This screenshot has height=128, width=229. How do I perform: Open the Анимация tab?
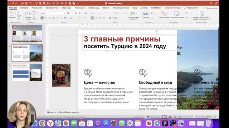(x=80, y=8)
